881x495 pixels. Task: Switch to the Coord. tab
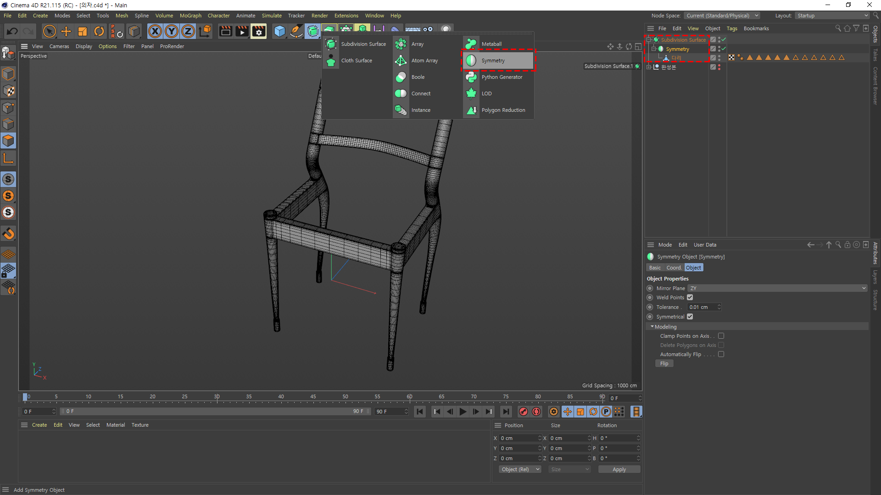[674, 268]
